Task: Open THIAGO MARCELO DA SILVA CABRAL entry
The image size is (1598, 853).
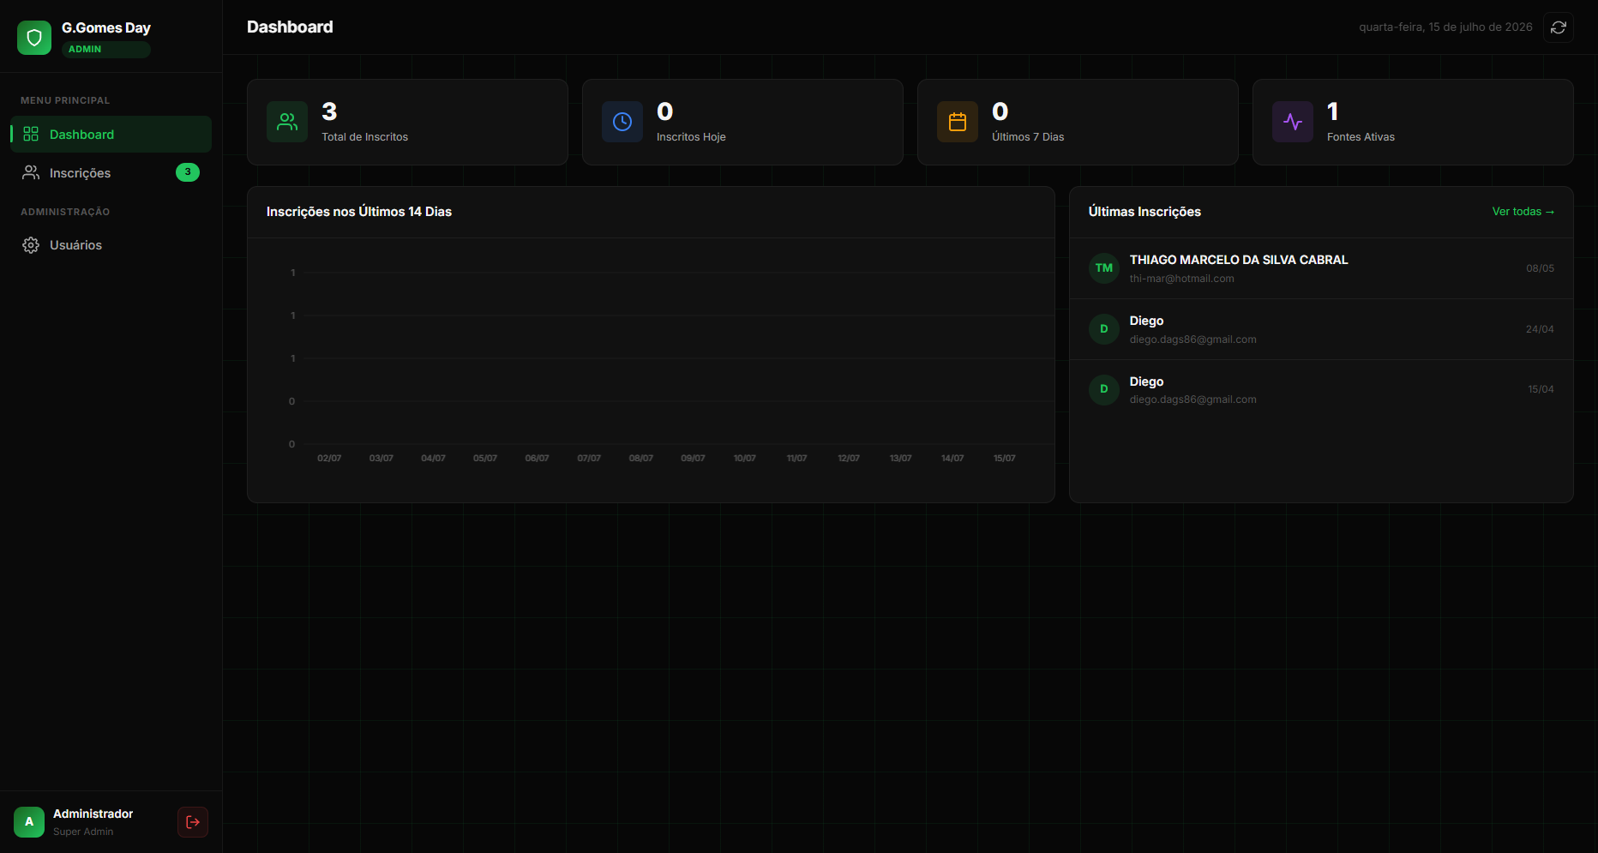Action: point(1321,268)
